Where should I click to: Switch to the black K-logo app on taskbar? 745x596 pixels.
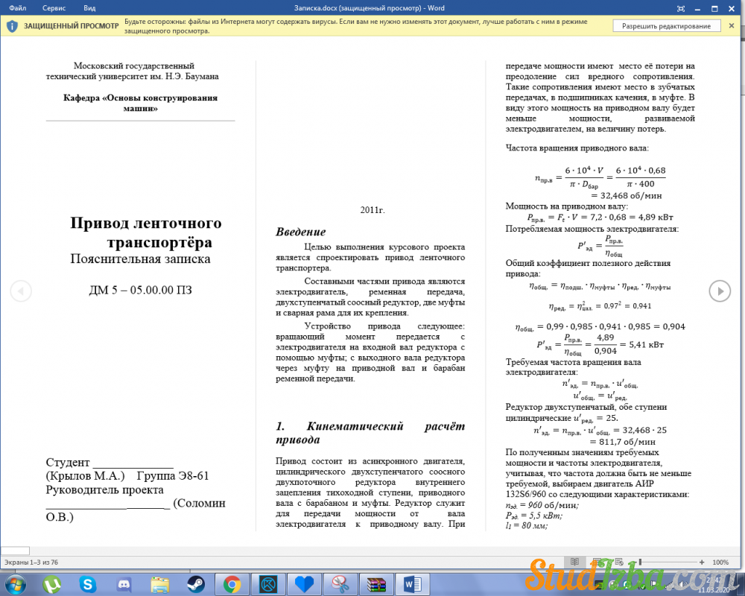[x=268, y=584]
